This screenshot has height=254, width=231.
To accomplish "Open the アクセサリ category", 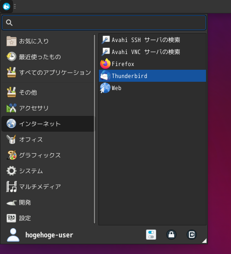I will pyautogui.click(x=48, y=108).
